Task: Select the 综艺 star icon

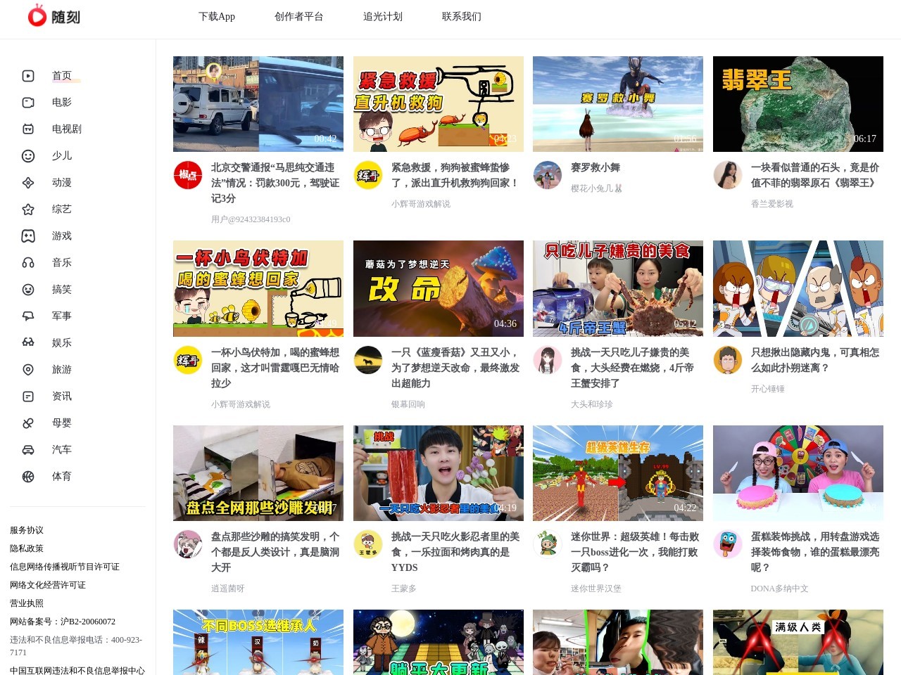Action: [28, 210]
